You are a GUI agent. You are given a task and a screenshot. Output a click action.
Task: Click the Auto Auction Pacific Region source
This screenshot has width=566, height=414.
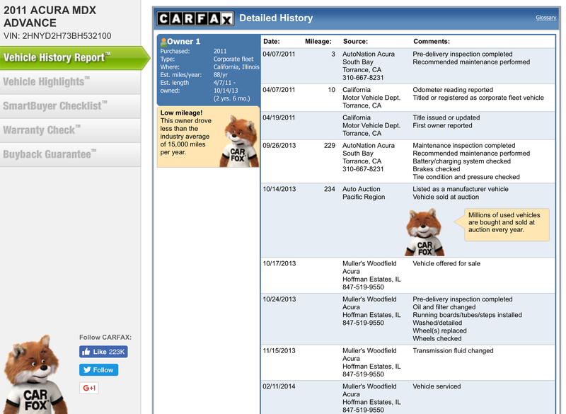(364, 193)
